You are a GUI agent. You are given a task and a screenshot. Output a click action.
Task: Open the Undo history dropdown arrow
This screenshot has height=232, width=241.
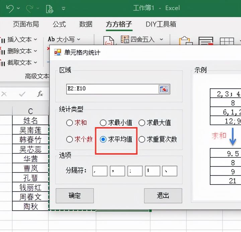(x=18, y=8)
